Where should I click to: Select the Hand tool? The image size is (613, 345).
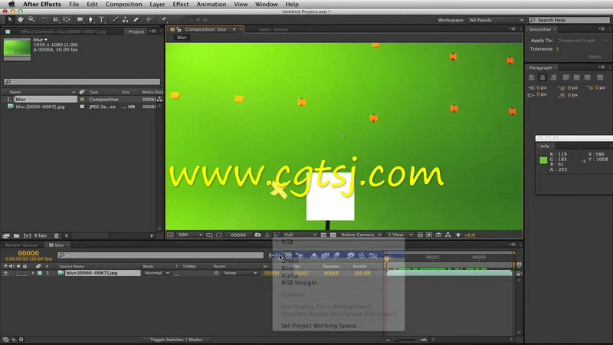pos(21,19)
